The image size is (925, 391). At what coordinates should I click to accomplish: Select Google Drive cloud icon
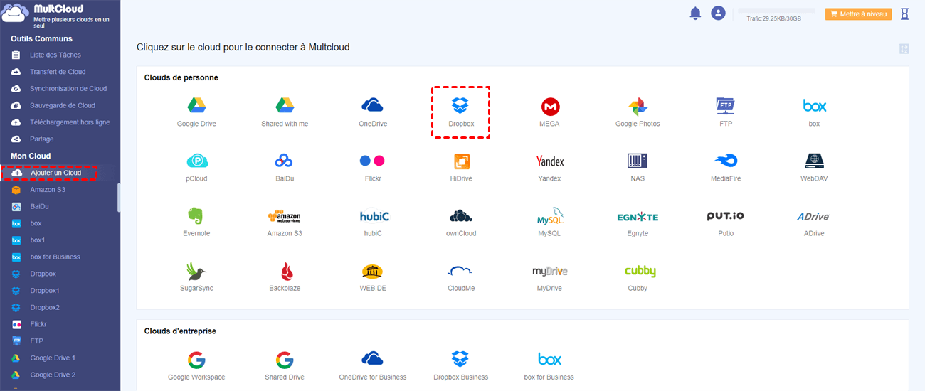(196, 112)
